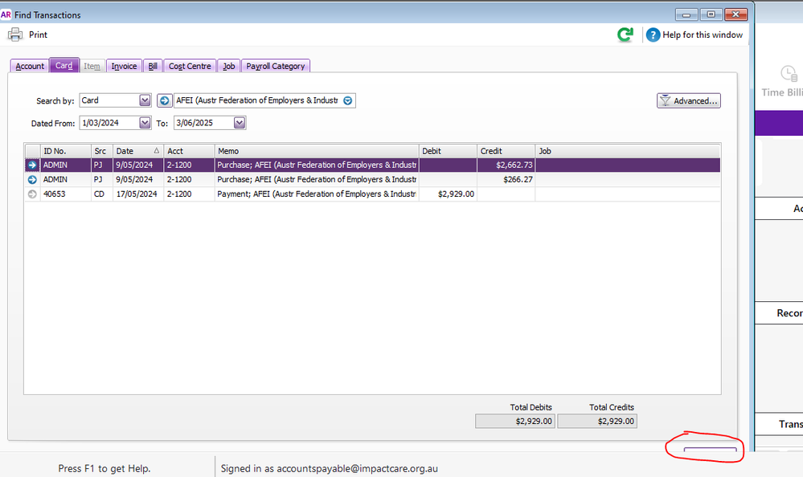Viewport: 803px width, 477px height.
Task: Expand the AFEI card selection list
Action: click(x=347, y=100)
